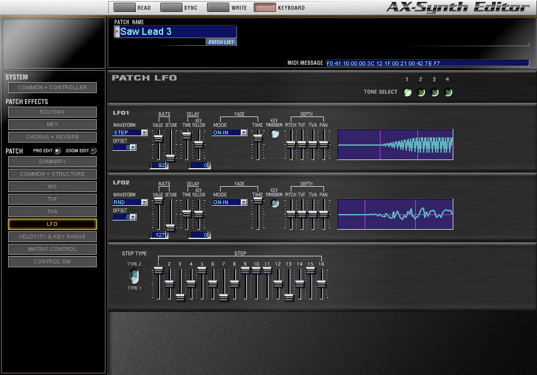Toggle LFO1 Key Trigger button
The image size is (537, 375).
click(274, 134)
